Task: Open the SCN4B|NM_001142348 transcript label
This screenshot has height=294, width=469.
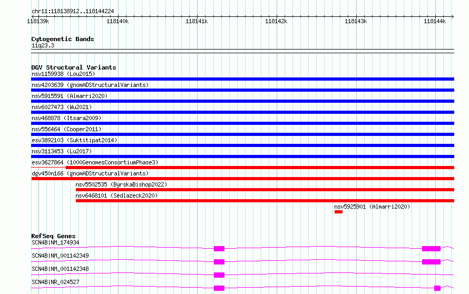Action: [60, 269]
